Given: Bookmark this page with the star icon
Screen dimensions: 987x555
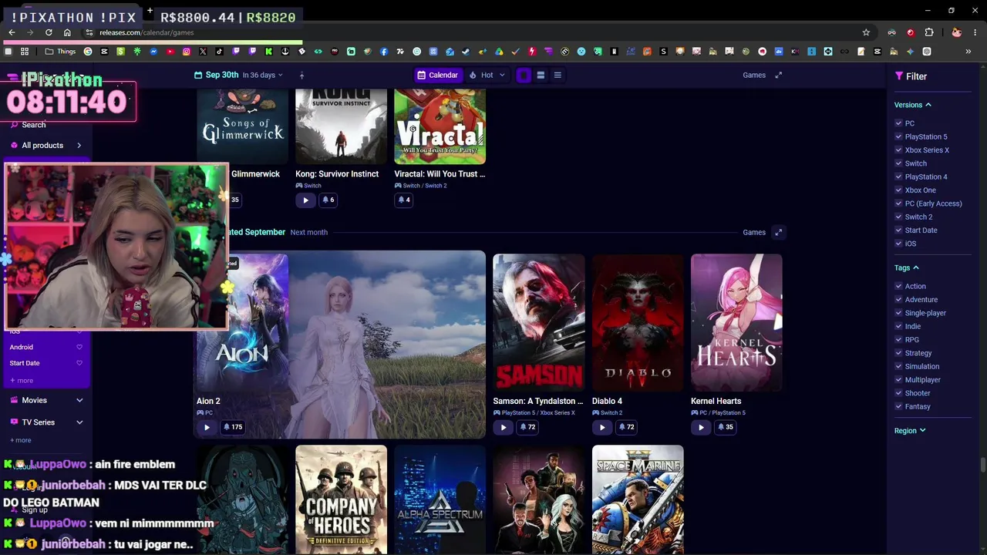Looking at the screenshot, I should (x=866, y=32).
